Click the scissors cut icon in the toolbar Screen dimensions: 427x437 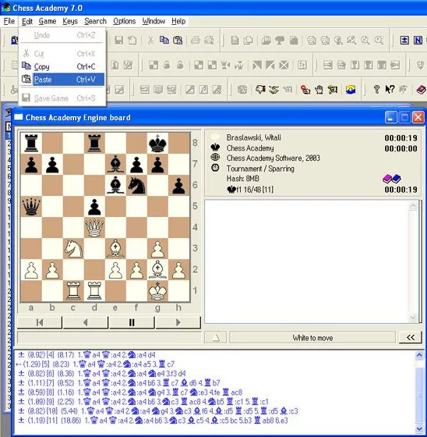pyautogui.click(x=150, y=41)
